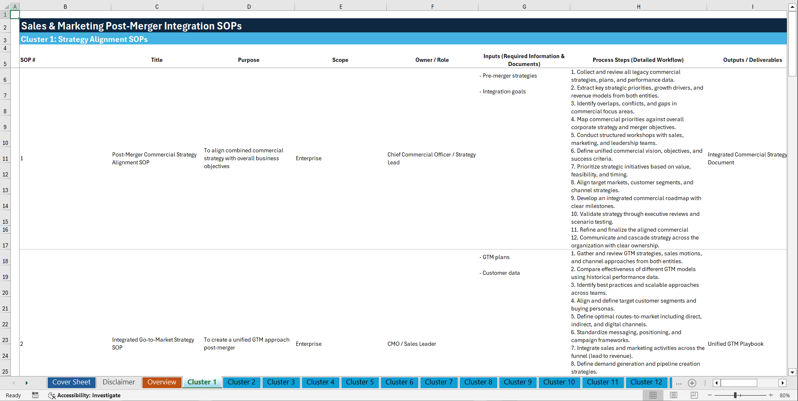The height and width of the screenshot is (401, 798).
Task: Click the vertical scrollbar down arrow
Action: click(793, 372)
